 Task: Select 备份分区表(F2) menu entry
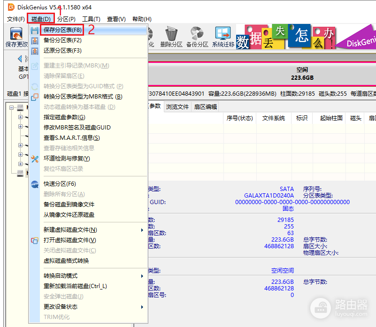pyautogui.click(x=88, y=40)
